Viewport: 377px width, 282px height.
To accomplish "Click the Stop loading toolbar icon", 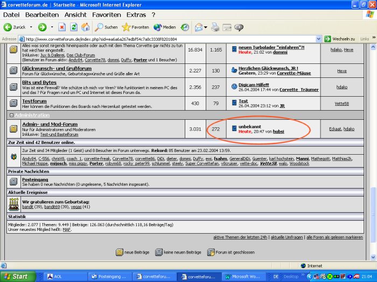I will tap(62, 27).
